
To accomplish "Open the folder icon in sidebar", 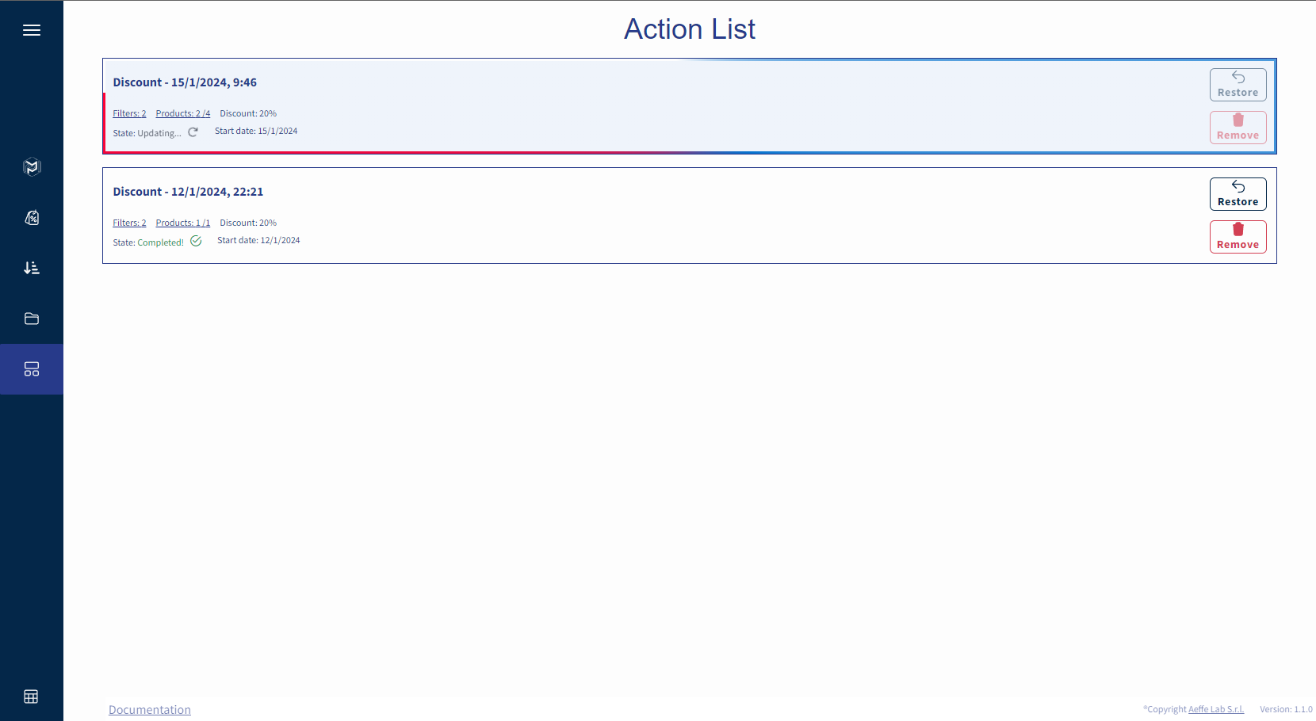I will click(x=32, y=319).
